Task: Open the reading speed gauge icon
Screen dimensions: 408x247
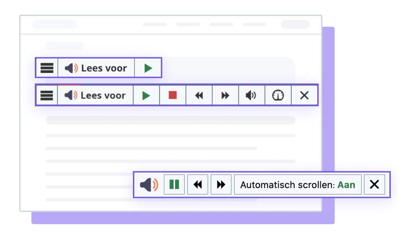Action: [278, 95]
